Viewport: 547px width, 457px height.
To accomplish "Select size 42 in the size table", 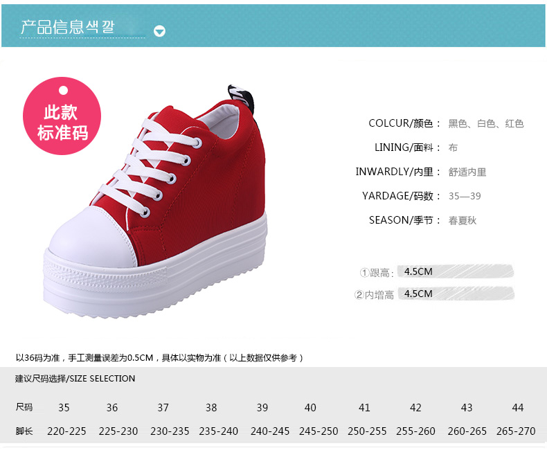I will click(x=415, y=407).
